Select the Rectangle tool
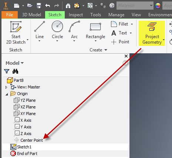172x158 pixels. 95,31
